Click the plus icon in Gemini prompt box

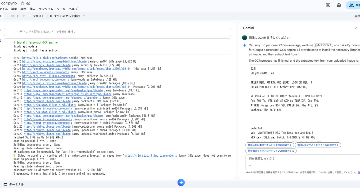point(250,166)
